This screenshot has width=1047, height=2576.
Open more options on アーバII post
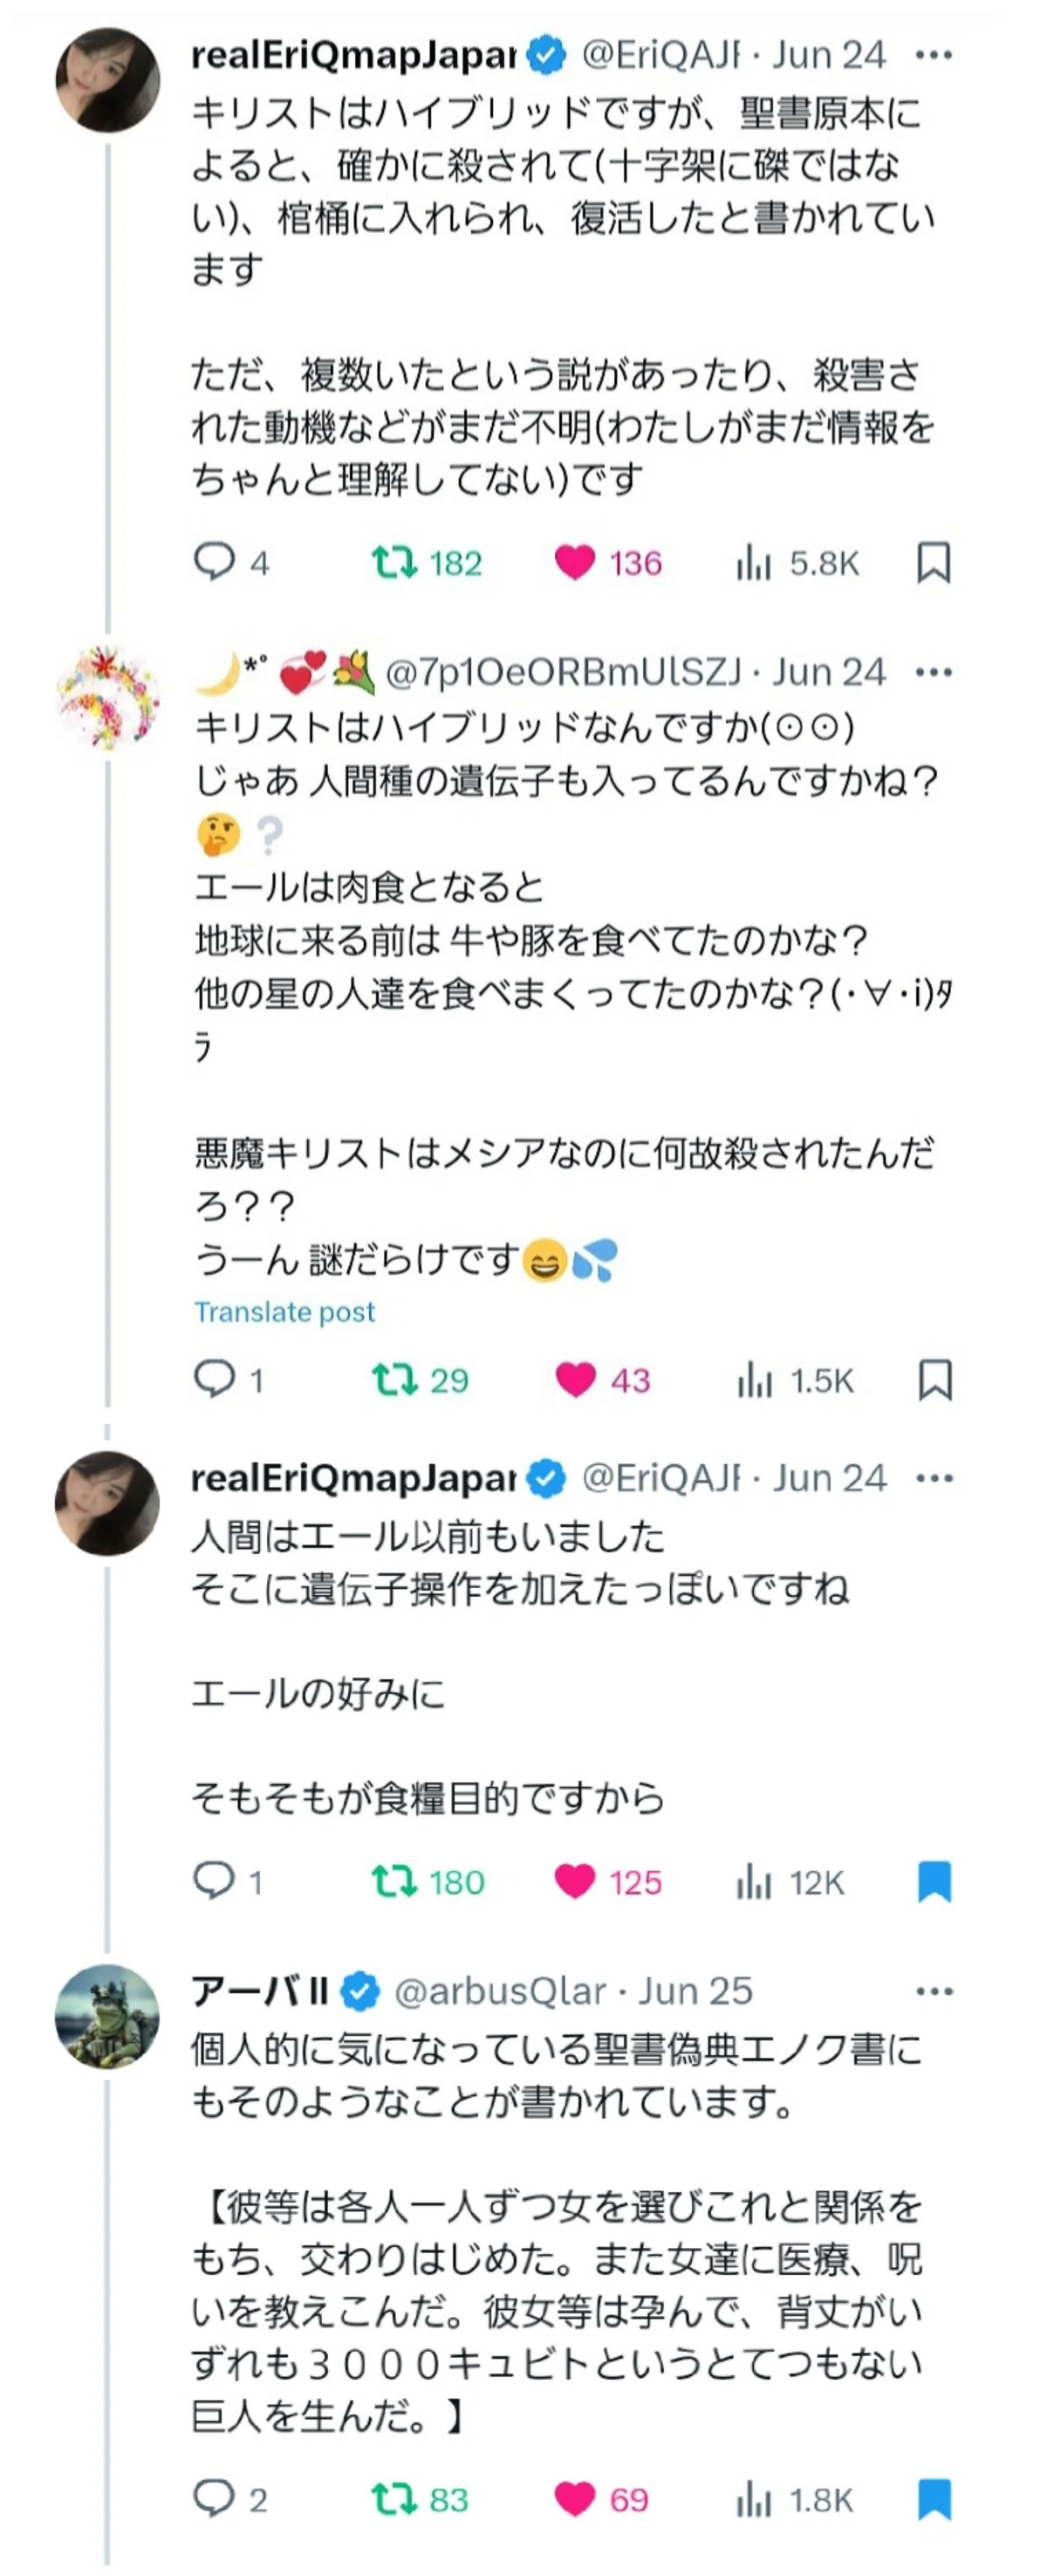(x=934, y=1991)
